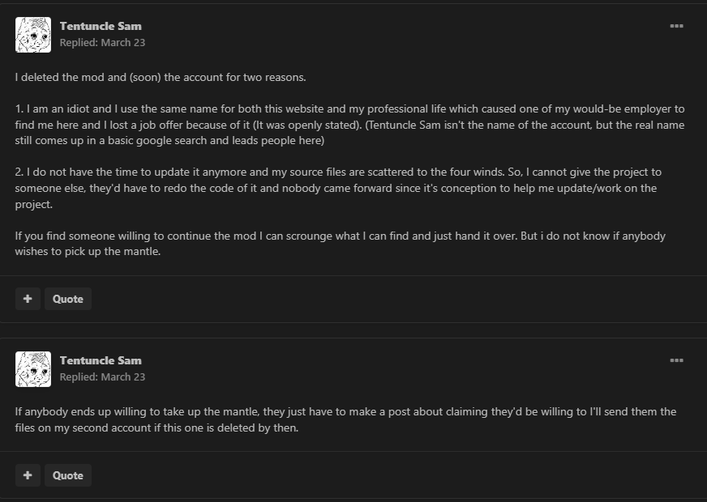Open the first post's 'Replied: March 23' timestamp

102,43
